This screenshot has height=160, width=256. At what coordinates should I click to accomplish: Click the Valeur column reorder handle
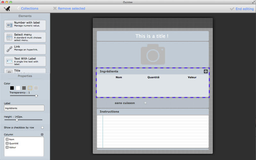(x=7, y=147)
